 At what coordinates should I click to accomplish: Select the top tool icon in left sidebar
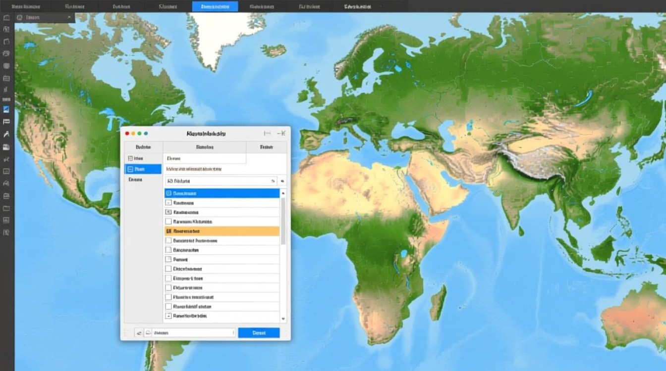click(6, 17)
